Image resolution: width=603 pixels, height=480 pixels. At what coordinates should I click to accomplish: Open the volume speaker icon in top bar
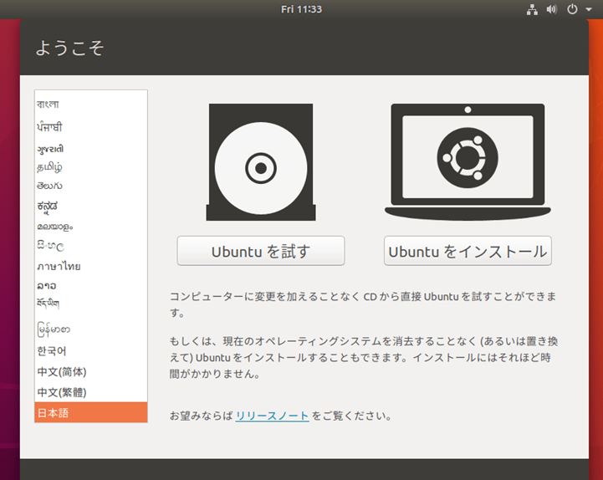tap(551, 9)
